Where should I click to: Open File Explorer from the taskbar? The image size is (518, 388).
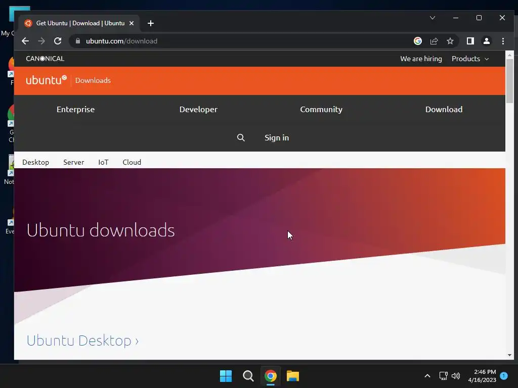coord(293,376)
